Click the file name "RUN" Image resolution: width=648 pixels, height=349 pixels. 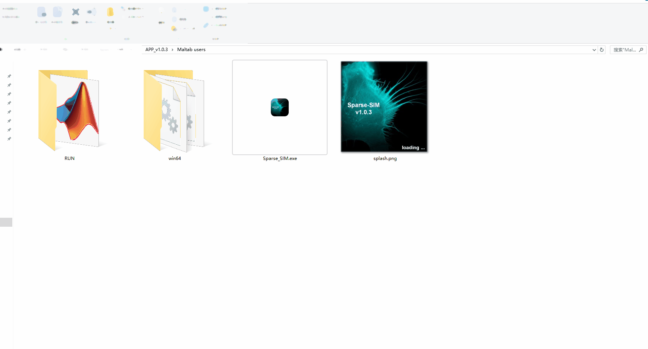coord(69,158)
